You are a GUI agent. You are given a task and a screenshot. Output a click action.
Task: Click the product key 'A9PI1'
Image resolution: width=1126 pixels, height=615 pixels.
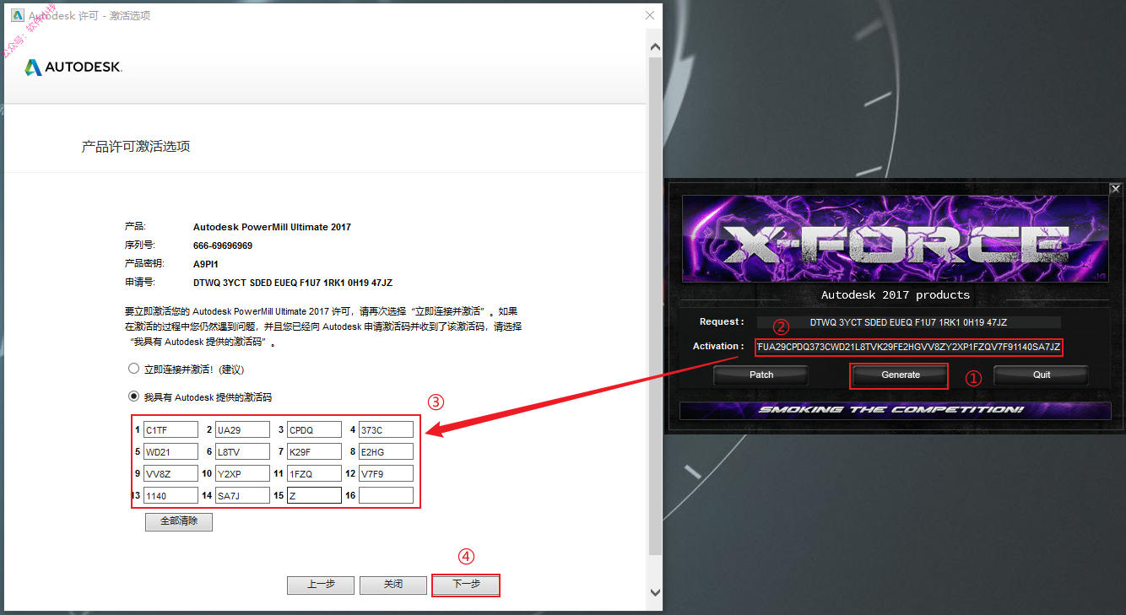(x=206, y=264)
